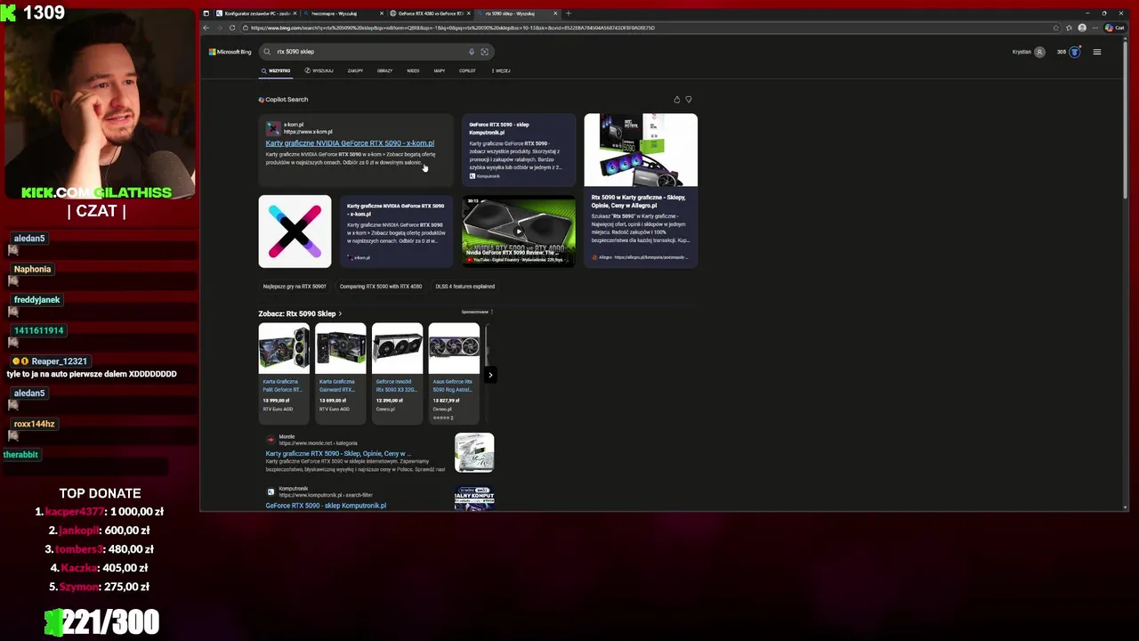Open the Krystian profile avatar
Viewport: 1139px width, 641px height.
[x=1039, y=52]
